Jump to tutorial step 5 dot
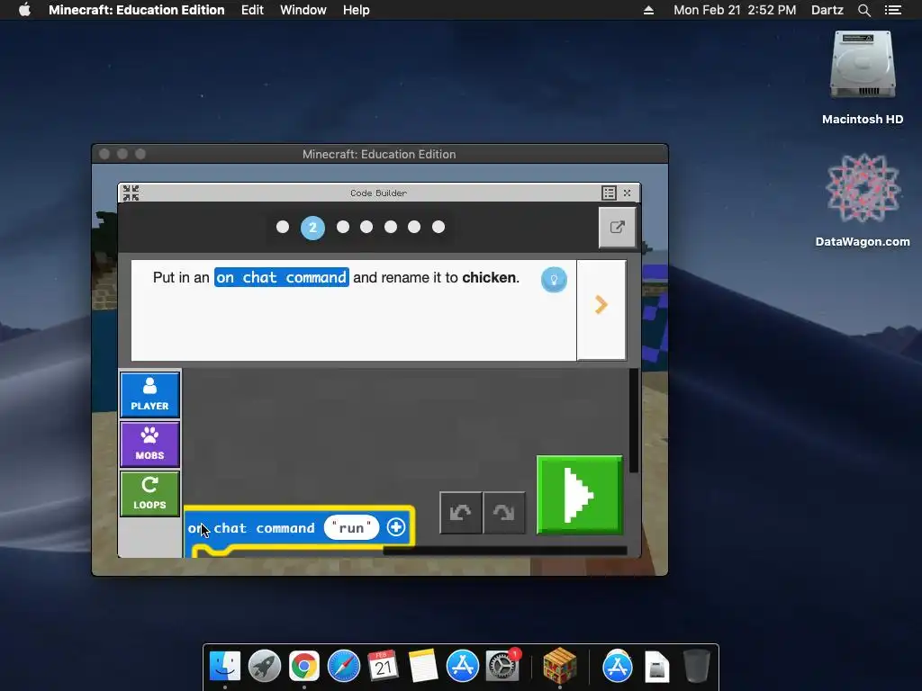Screen dimensions: 922x691 [x=391, y=227]
